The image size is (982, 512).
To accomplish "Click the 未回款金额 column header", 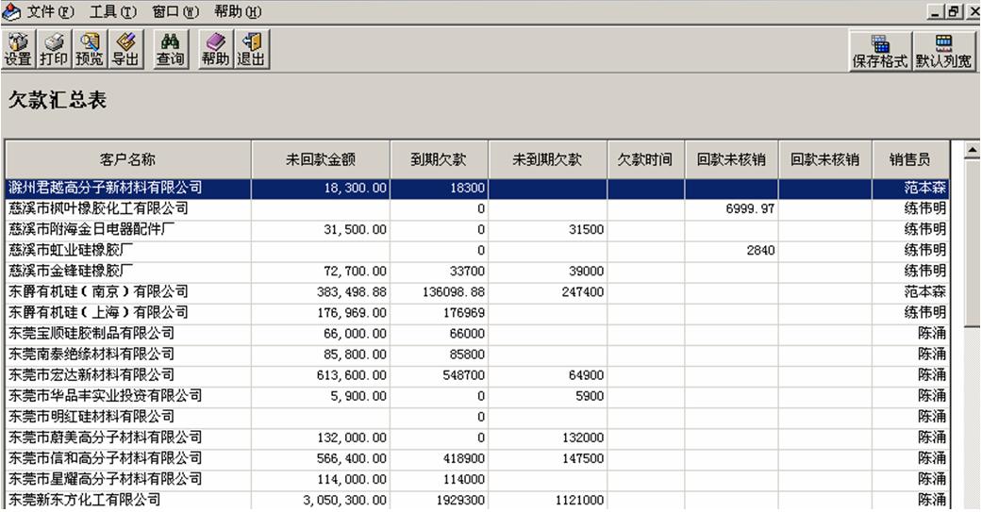I will click(x=321, y=159).
